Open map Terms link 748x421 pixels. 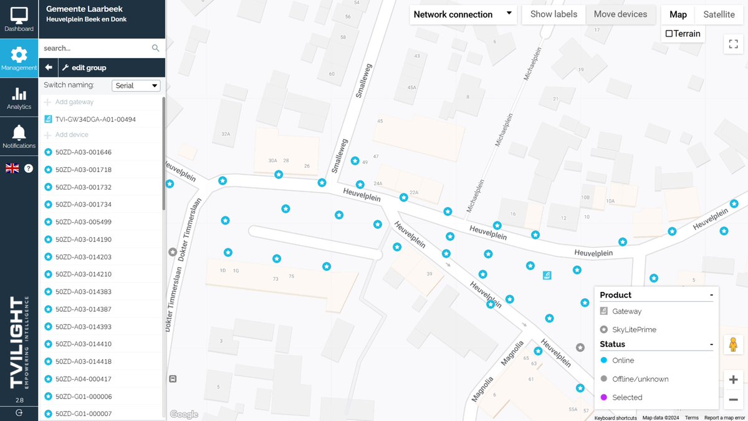click(x=692, y=418)
